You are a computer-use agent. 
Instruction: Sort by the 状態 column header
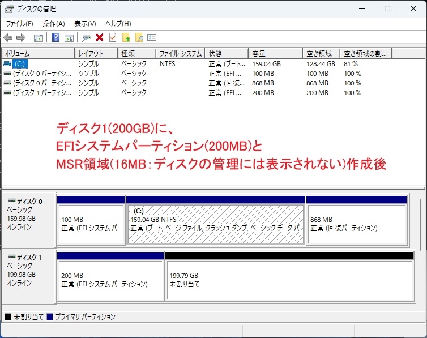pos(227,53)
